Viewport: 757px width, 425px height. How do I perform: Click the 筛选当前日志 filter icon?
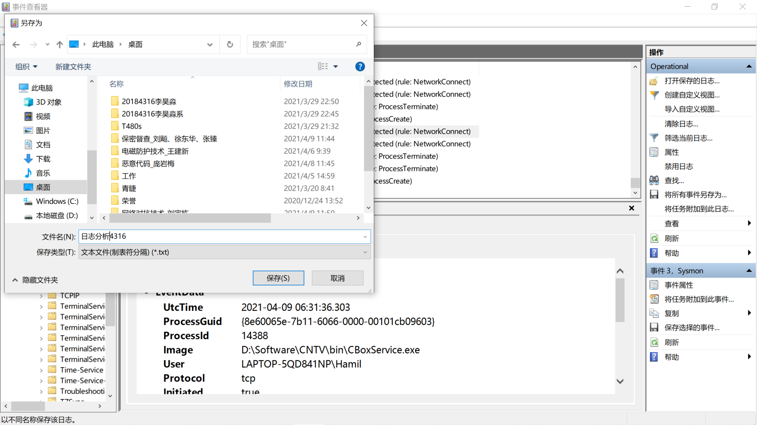coord(654,138)
